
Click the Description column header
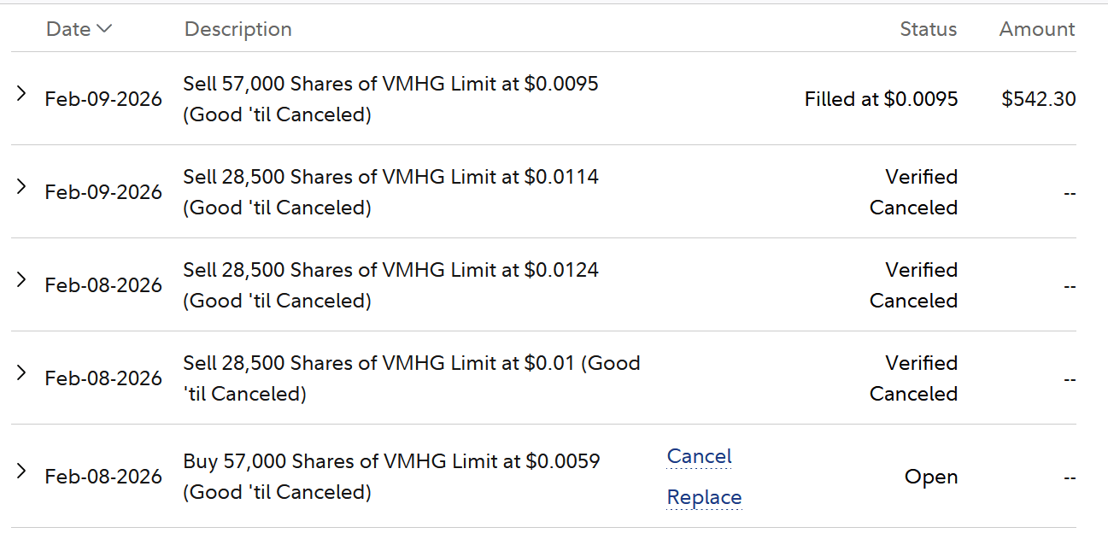(237, 29)
